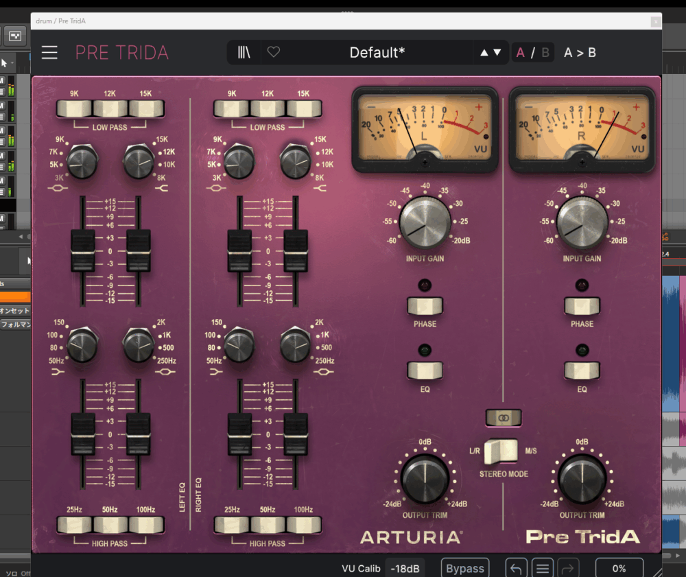Toggle the Right EQ 100Hz high pass switch
Viewport: 686px width, 577px height.
point(304,524)
